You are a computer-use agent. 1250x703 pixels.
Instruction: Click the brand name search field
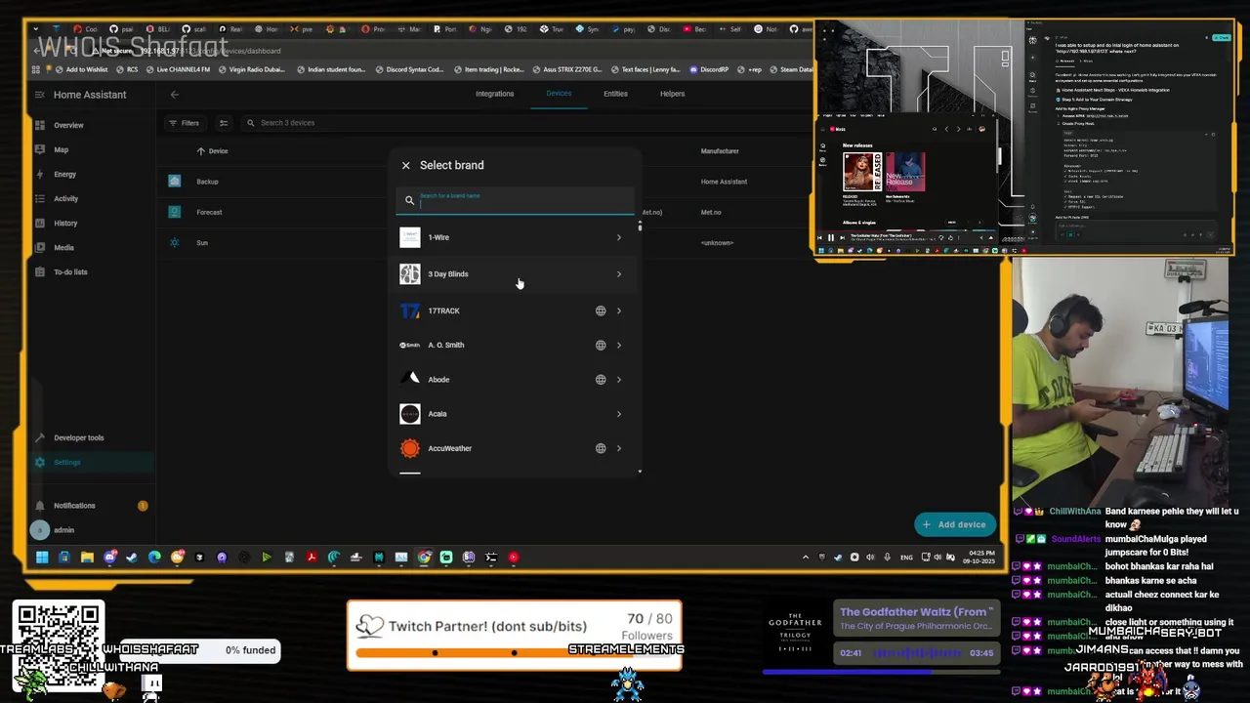[516, 200]
